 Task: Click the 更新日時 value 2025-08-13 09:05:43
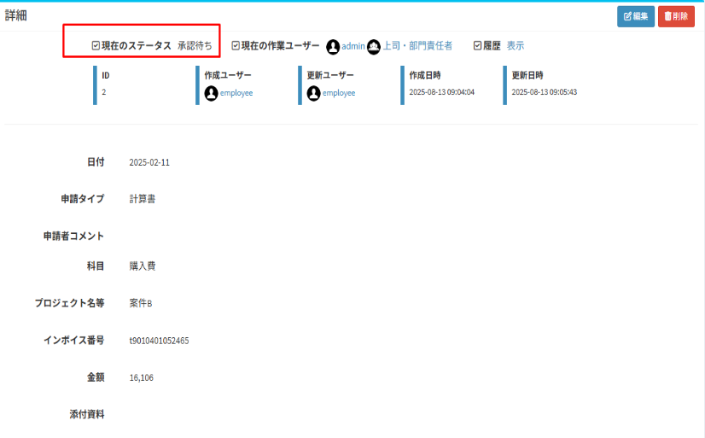(544, 92)
